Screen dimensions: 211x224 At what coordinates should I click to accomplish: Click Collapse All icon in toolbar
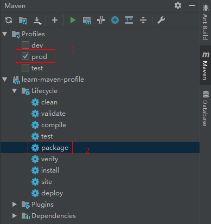143,20
